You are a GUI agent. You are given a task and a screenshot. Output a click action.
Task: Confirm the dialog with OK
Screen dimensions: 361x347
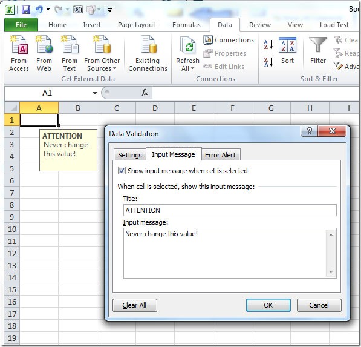coord(268,305)
